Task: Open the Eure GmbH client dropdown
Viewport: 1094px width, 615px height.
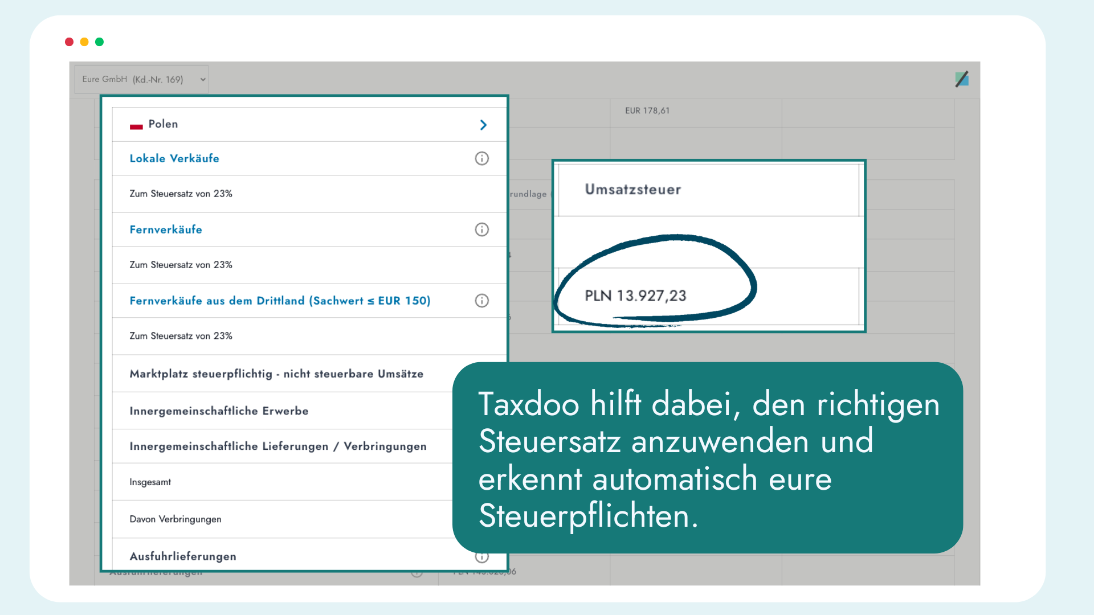Action: click(x=141, y=79)
